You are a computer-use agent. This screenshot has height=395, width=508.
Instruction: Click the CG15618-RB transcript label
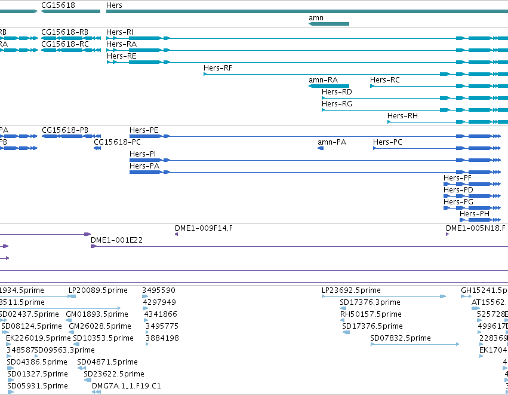[64, 32]
